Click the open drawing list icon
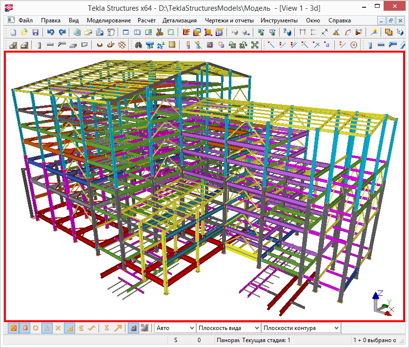Screen dimensions: 409x348 (x=88, y=32)
